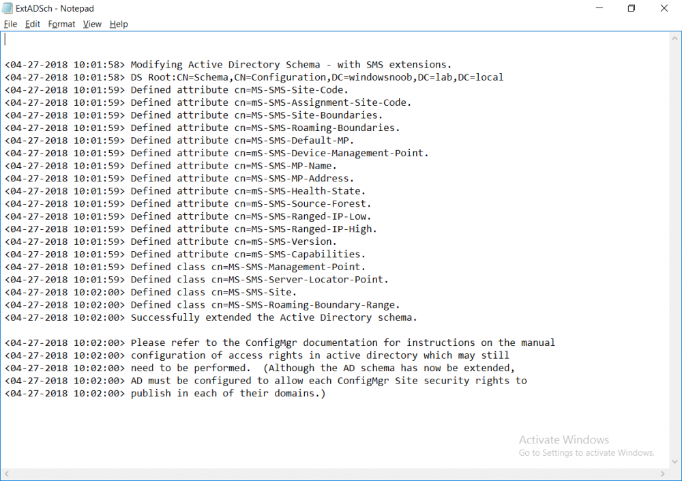682x481 pixels.
Task: Click 'AD must be configured' line
Action: (x=266, y=381)
